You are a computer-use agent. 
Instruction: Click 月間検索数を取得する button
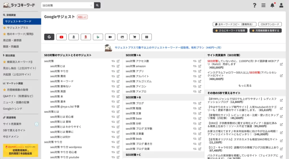[x=265, y=31]
